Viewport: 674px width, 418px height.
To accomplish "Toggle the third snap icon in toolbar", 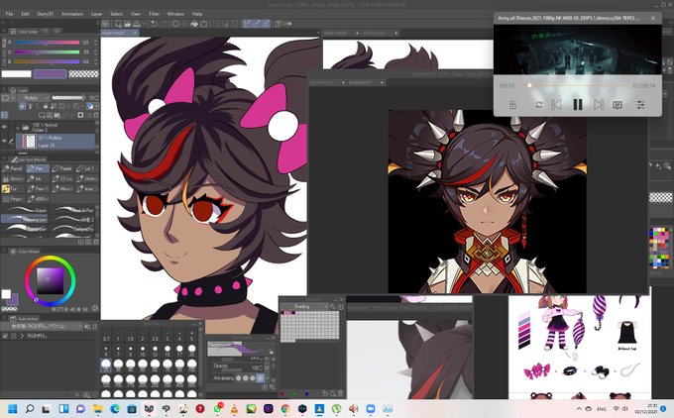I will pyautogui.click(x=266, y=23).
